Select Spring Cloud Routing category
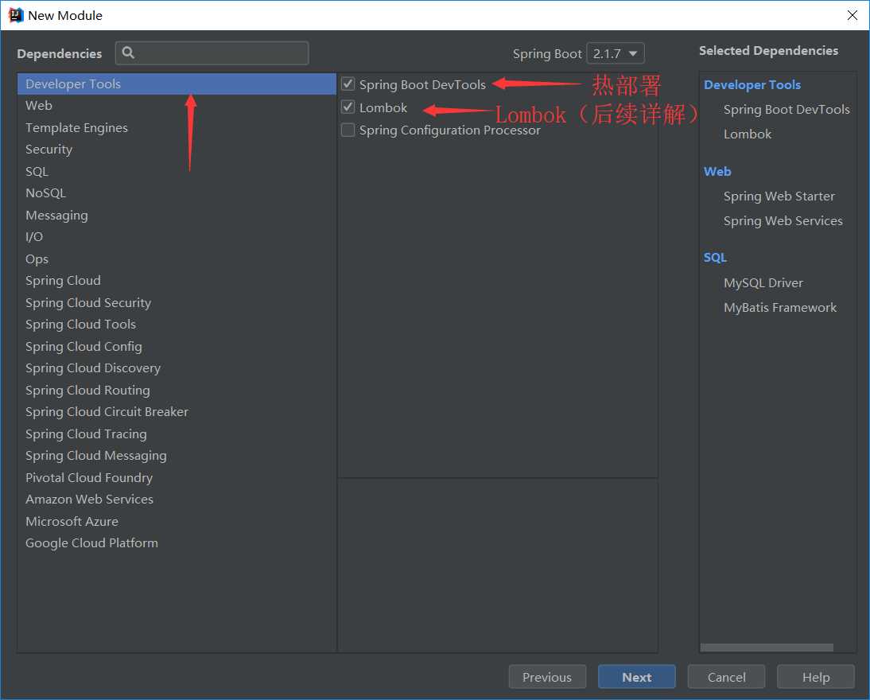 177,391
